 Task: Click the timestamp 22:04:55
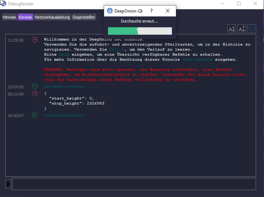(x=16, y=87)
